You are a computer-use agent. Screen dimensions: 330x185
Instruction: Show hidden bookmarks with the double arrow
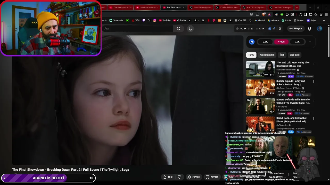coord(324,20)
